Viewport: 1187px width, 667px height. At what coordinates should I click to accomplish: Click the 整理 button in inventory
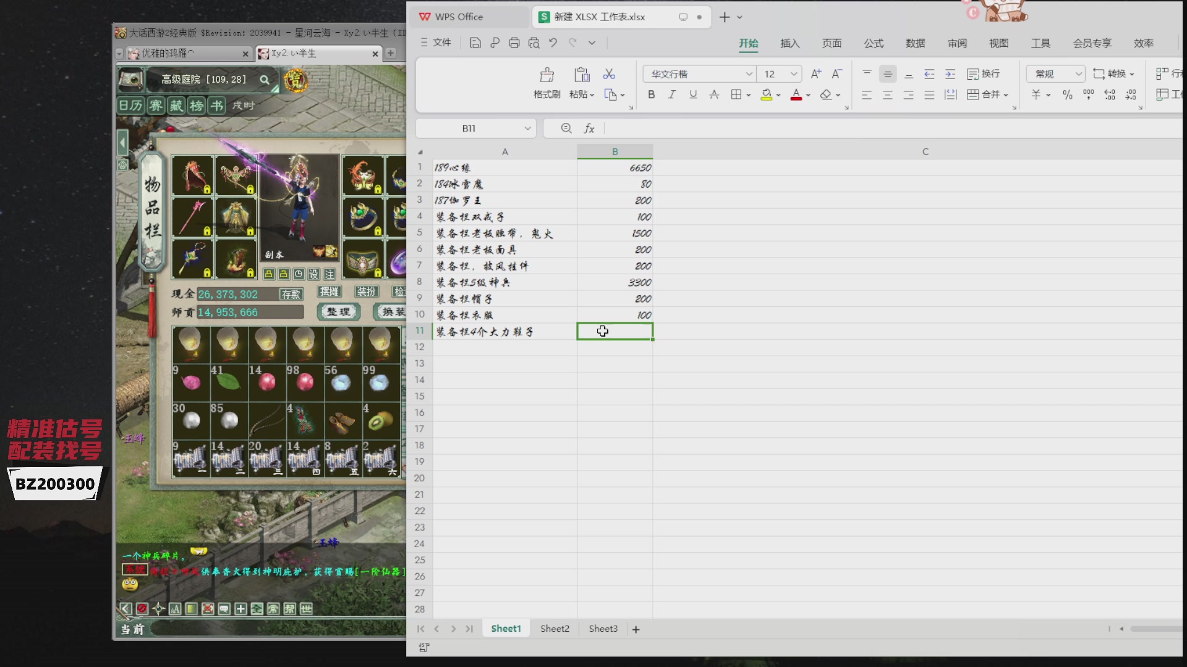[339, 312]
